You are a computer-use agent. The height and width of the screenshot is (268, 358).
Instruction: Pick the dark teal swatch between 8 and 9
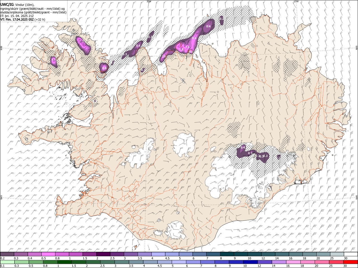227,254
